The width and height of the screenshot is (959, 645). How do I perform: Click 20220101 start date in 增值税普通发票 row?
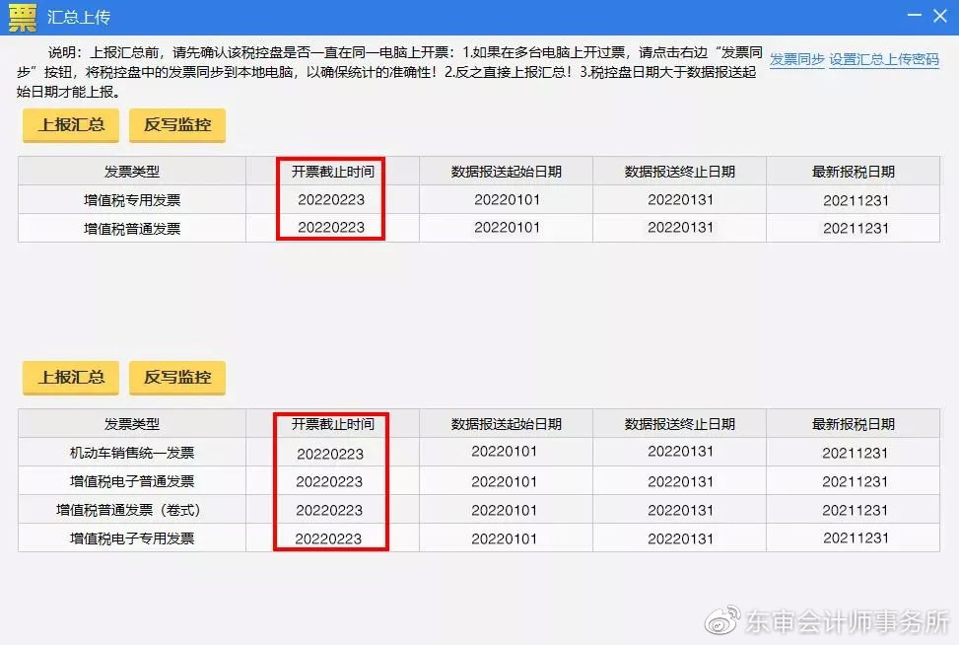click(x=507, y=228)
